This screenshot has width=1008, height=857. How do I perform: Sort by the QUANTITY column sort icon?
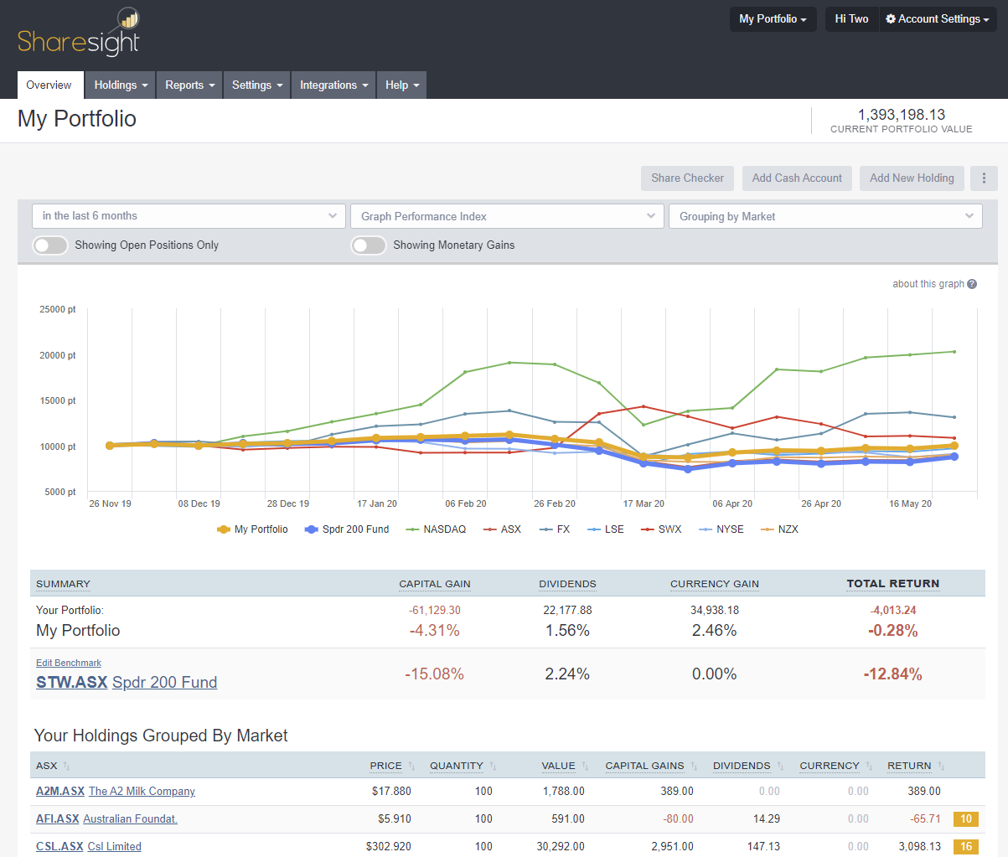coord(494,765)
